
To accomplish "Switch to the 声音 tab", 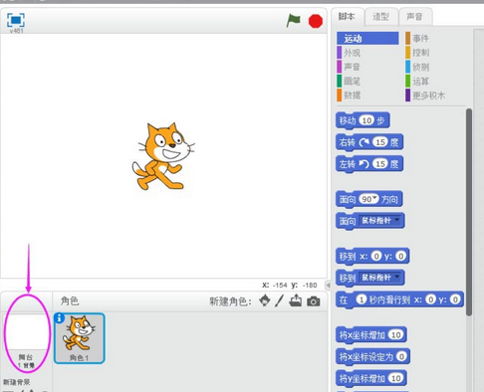I will (415, 17).
